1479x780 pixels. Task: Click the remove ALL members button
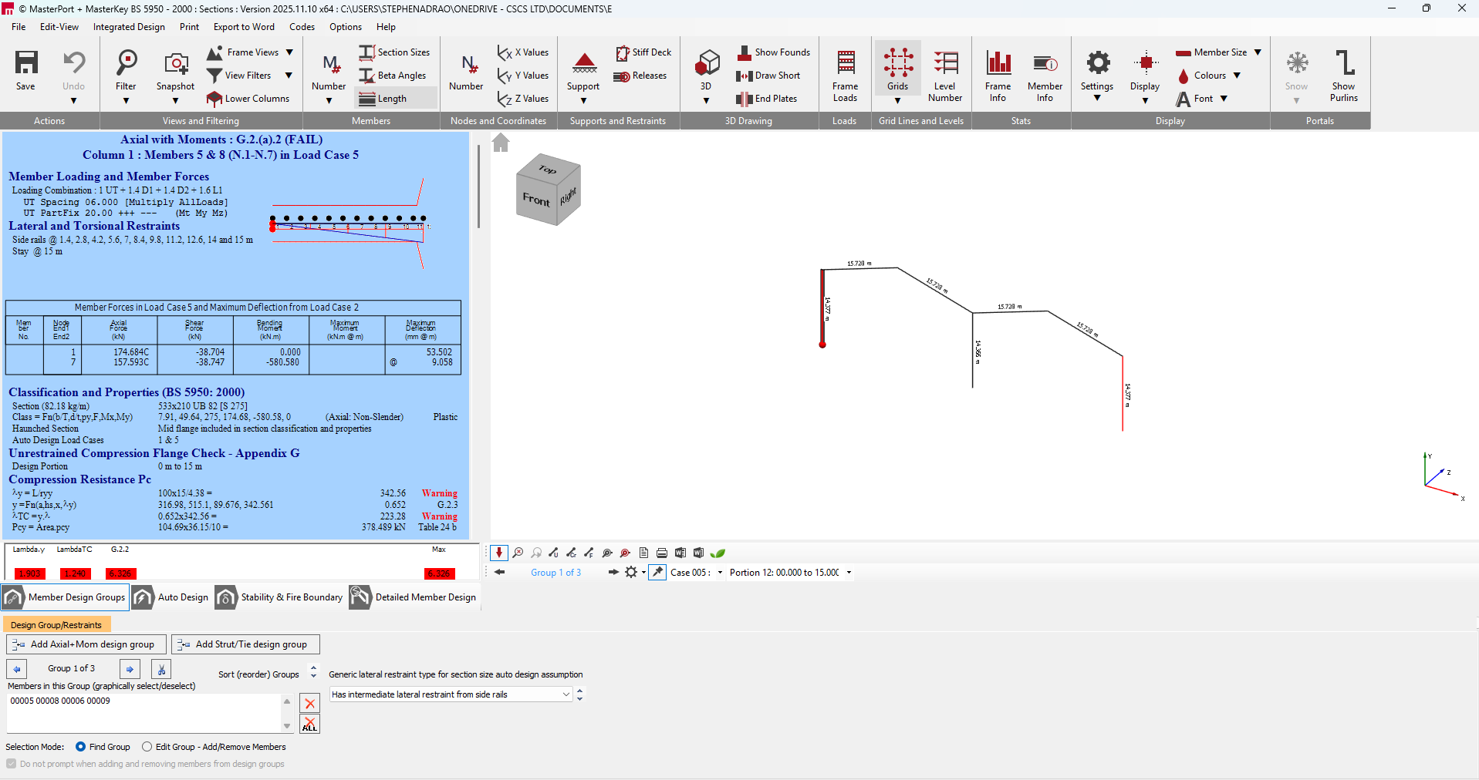coord(309,724)
